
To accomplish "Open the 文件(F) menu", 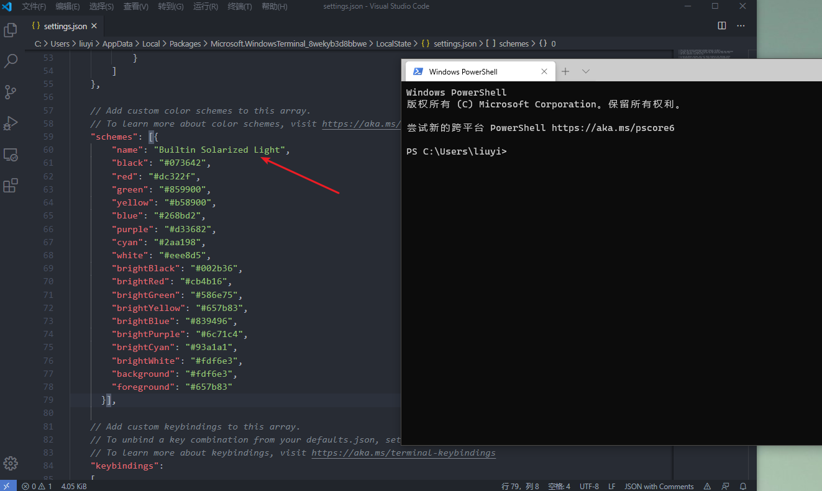I will point(34,6).
